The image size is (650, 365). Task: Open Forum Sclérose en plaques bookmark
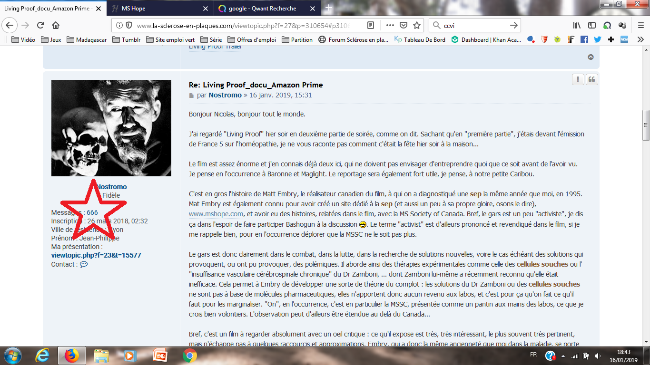(x=354, y=39)
